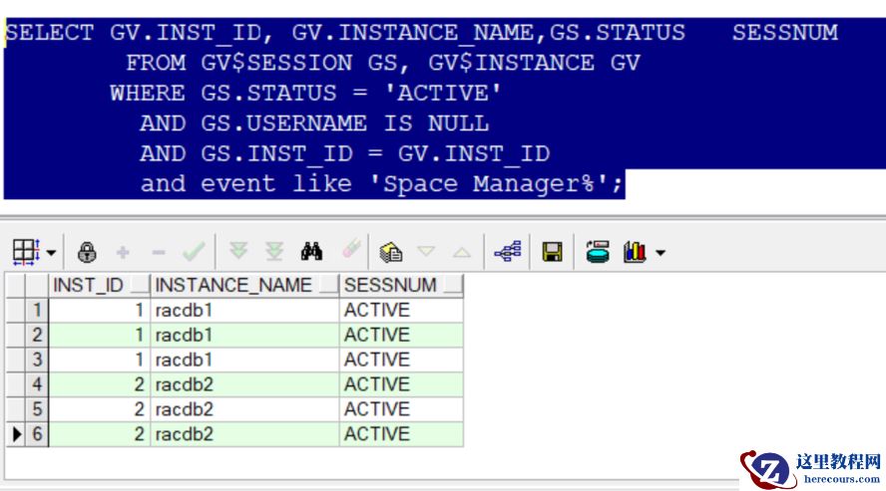Go to next record down triangle
Screen dimensions: 886x491
[x=426, y=251]
